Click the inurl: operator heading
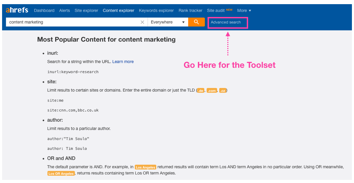 pyautogui.click(x=53, y=53)
